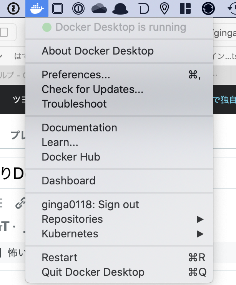Click the square outline icon in menu bar

(58, 8)
